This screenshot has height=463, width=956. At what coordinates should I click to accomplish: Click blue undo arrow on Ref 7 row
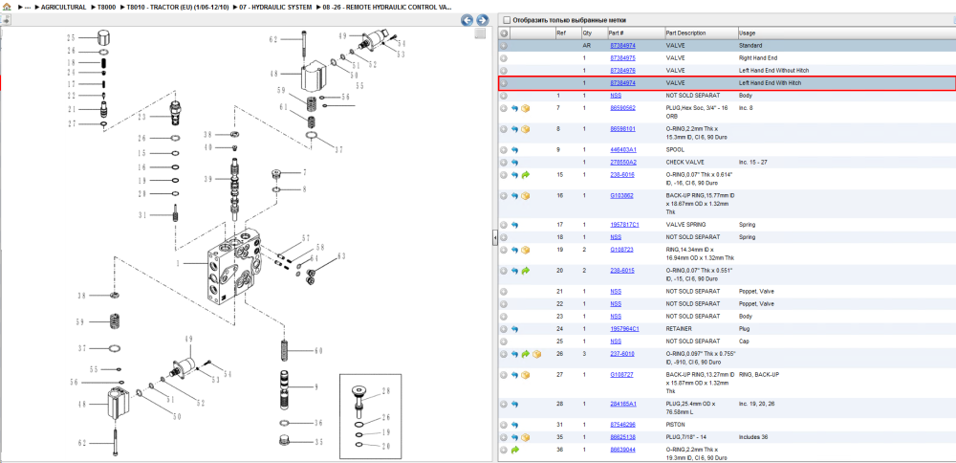click(x=514, y=108)
